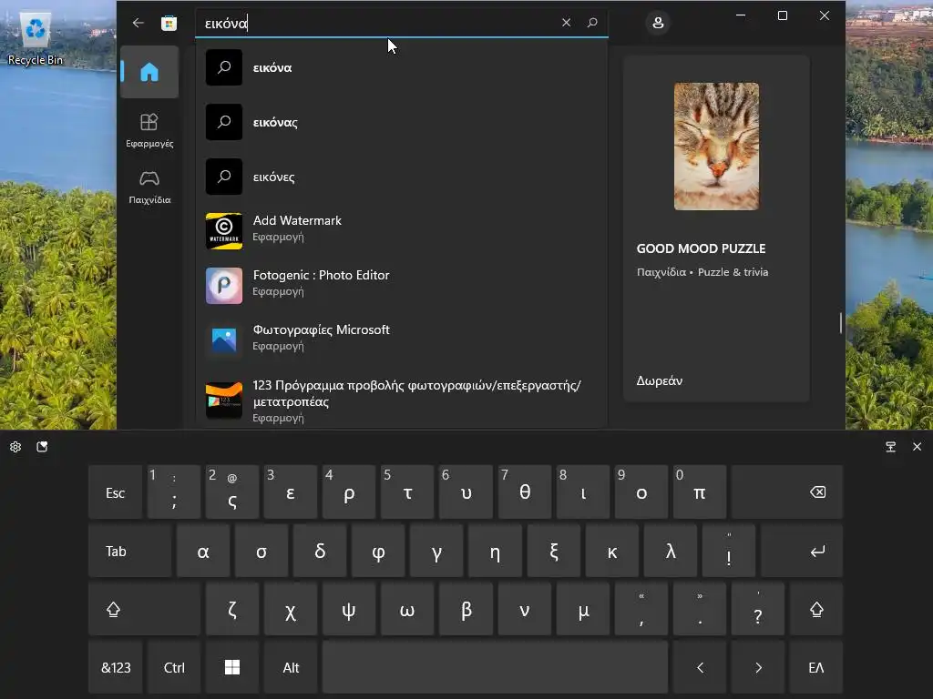Tap the Windows logo key
Screen dimensions: 933x699
pyautogui.click(x=232, y=667)
